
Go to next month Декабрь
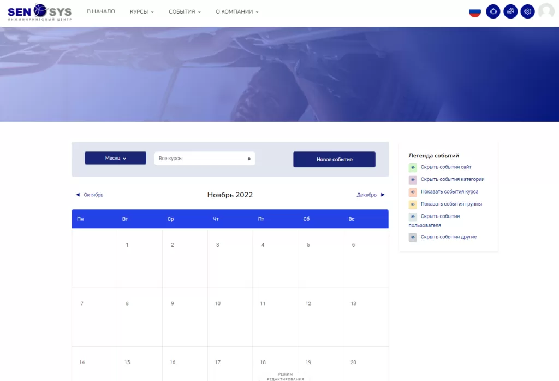366,195
